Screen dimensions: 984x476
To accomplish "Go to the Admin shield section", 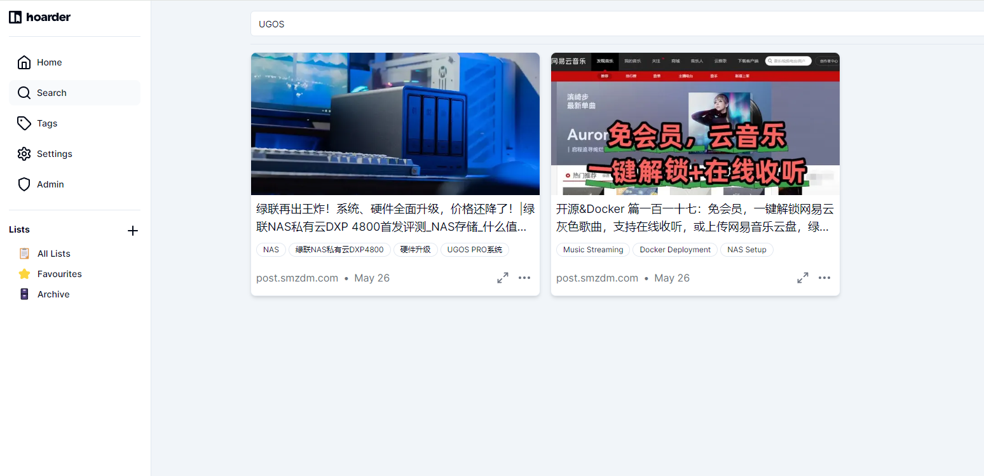I will pos(24,184).
